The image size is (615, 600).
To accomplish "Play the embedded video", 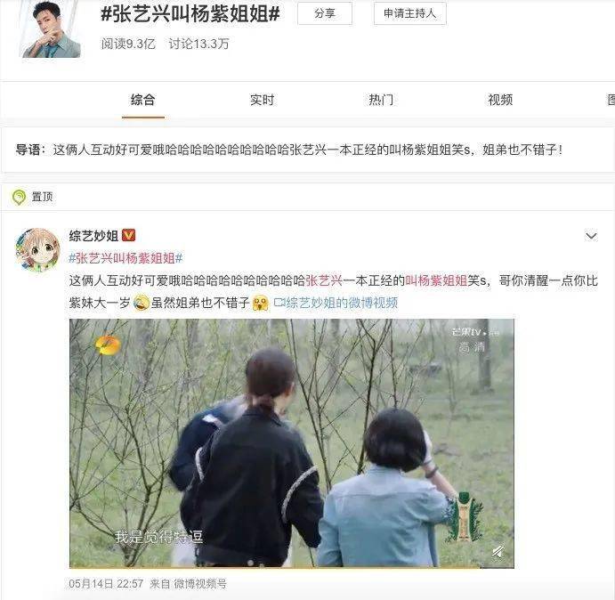I will (x=291, y=443).
